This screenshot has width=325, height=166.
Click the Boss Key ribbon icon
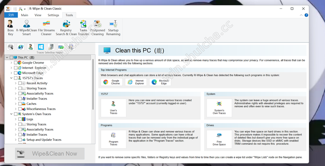tap(11, 27)
